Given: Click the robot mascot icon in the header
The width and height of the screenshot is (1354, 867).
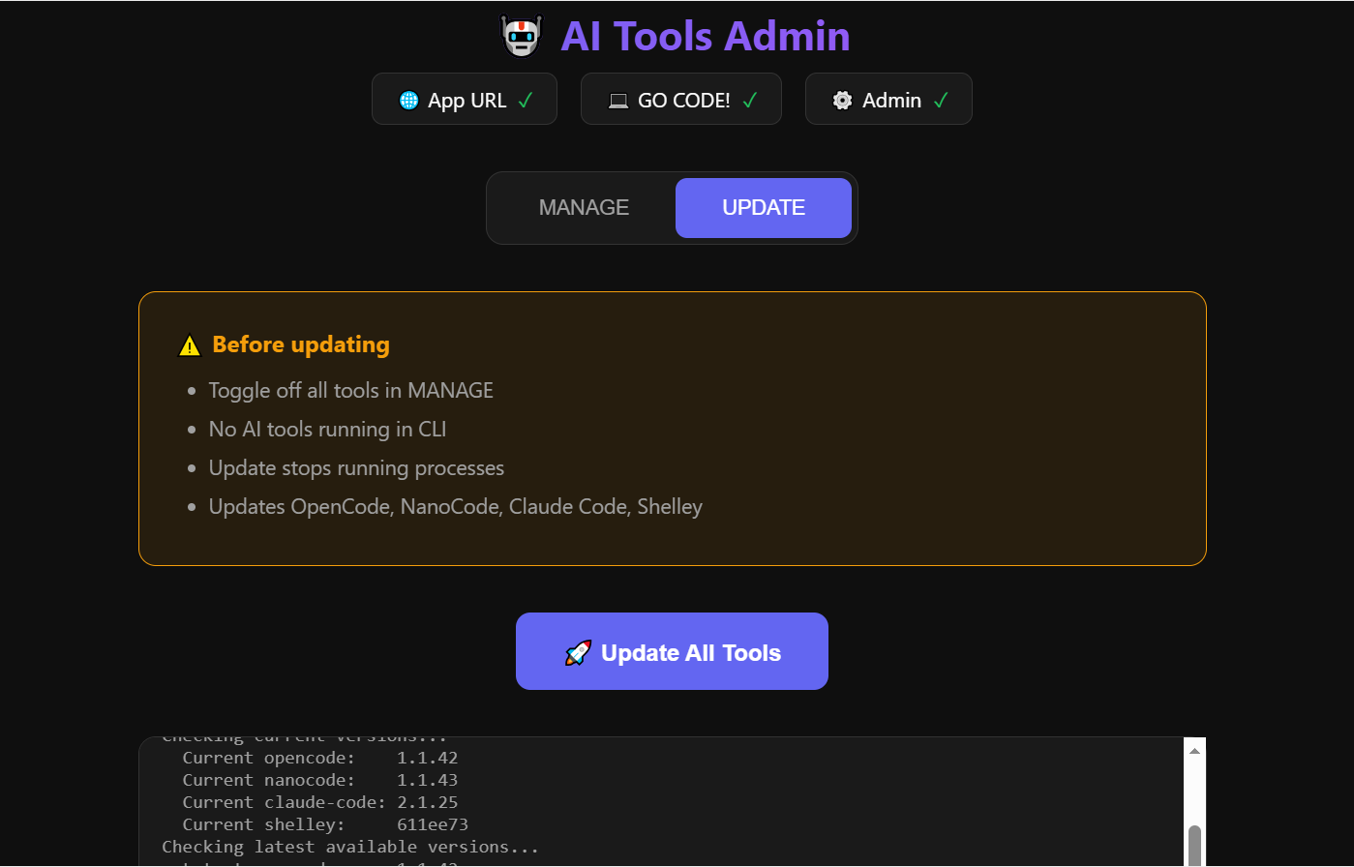Looking at the screenshot, I should (x=521, y=35).
